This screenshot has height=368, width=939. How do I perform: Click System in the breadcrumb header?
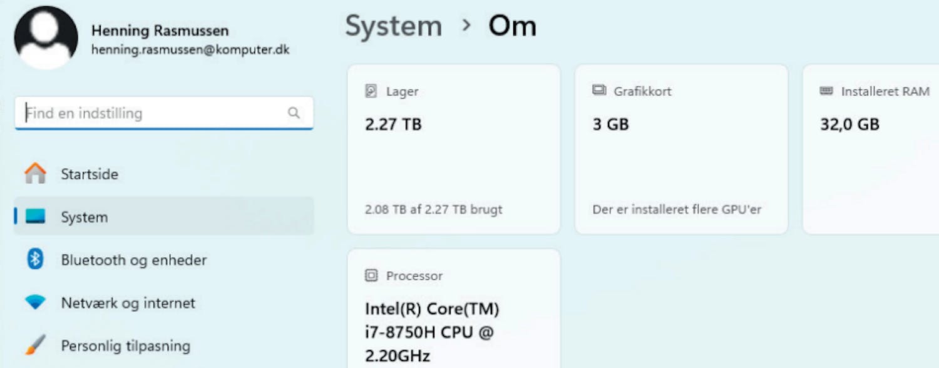tap(393, 26)
